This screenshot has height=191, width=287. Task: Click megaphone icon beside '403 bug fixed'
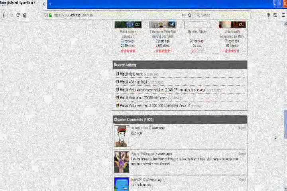117,82
